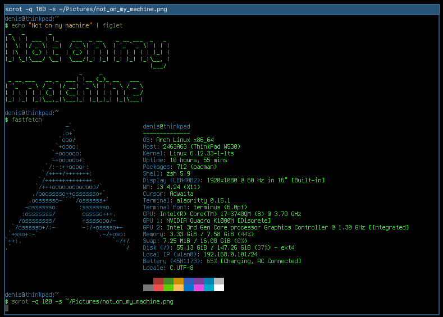Click the dark red color swatch

coord(158,281)
